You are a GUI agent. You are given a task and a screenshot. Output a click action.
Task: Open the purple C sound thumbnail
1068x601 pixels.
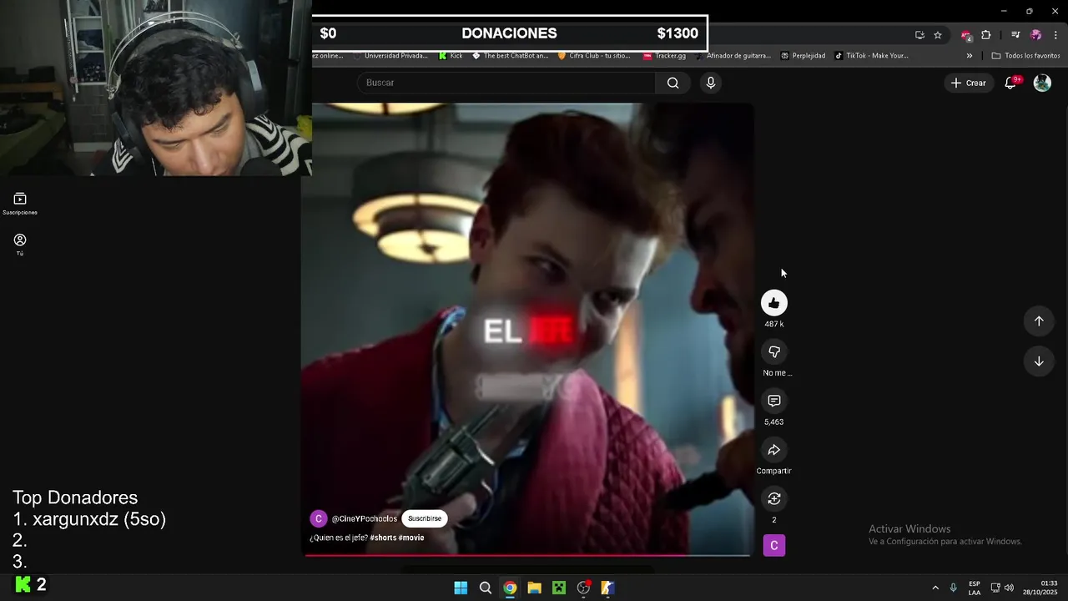773,545
